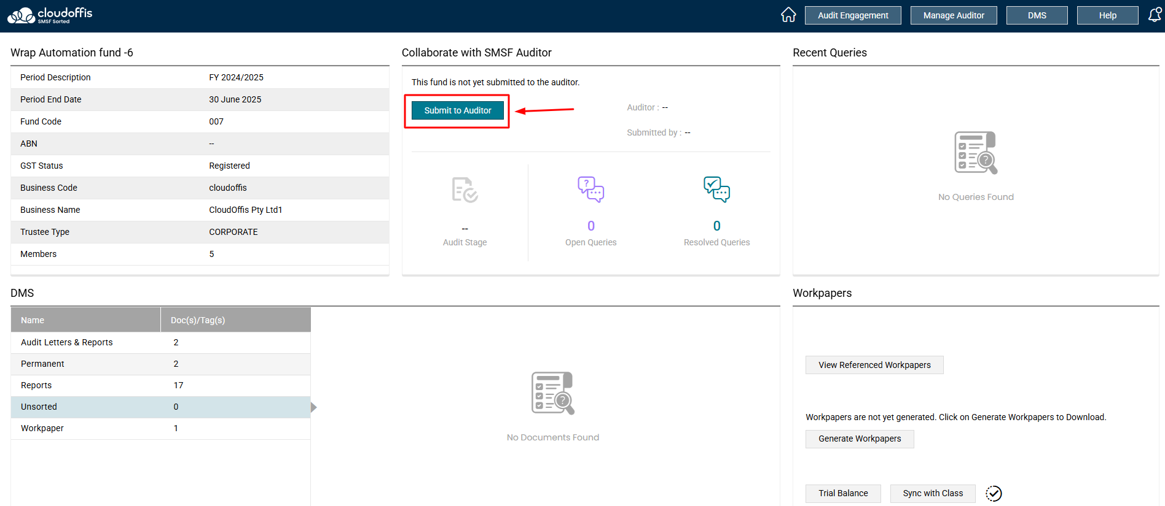The height and width of the screenshot is (506, 1165).
Task: Click the Sync with Class button
Action: tap(933, 493)
